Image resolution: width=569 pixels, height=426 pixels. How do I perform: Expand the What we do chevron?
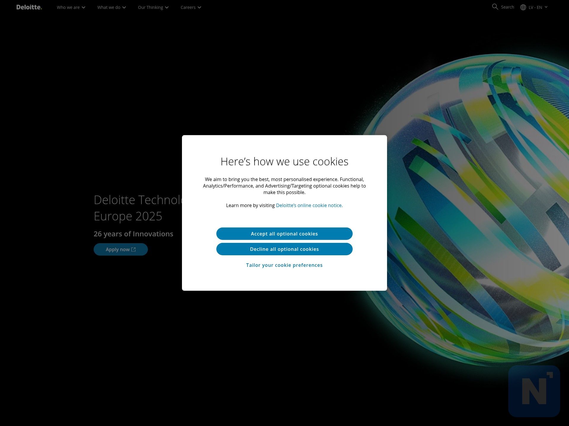[124, 8]
